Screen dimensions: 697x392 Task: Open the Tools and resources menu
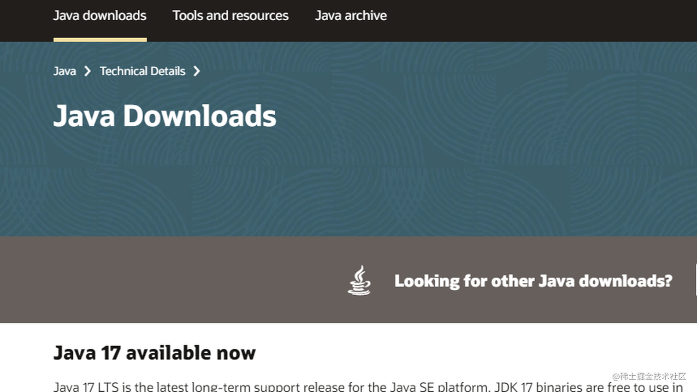pyautogui.click(x=230, y=16)
